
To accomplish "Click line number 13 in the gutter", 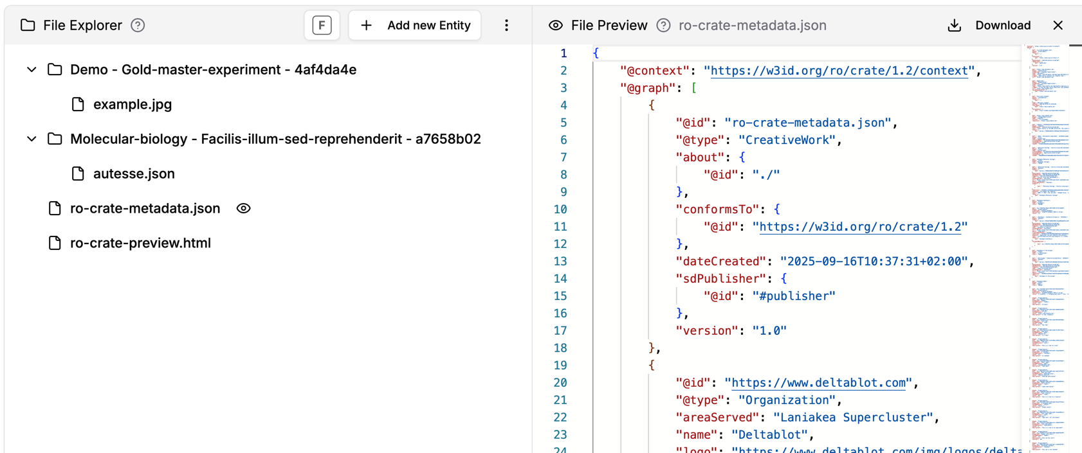I will [x=560, y=262].
